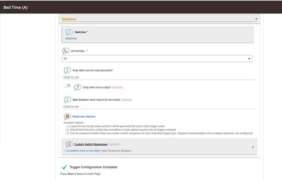This screenshot has height=181, width=282.
Task: Click hourglass icon beside 'Wait between each report'
Action: pos(68,100)
